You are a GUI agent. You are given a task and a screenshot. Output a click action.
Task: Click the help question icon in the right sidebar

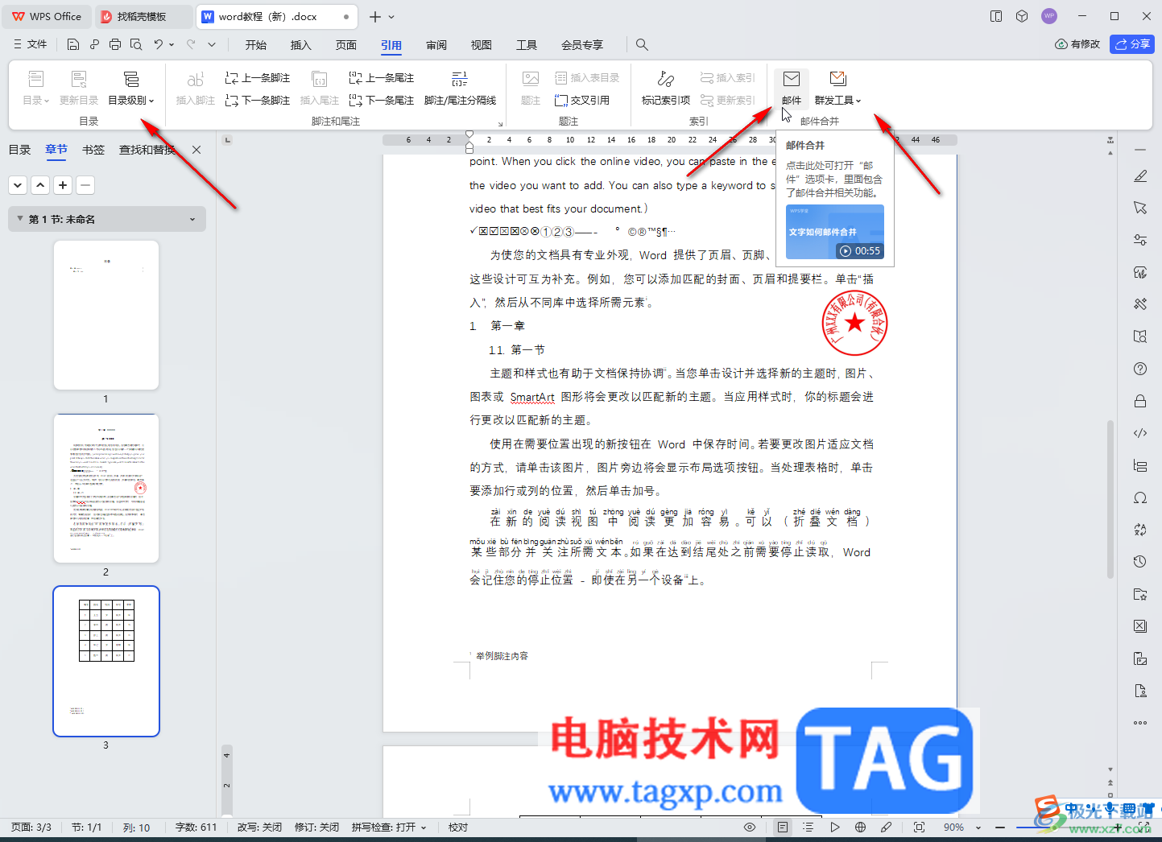[x=1140, y=369]
